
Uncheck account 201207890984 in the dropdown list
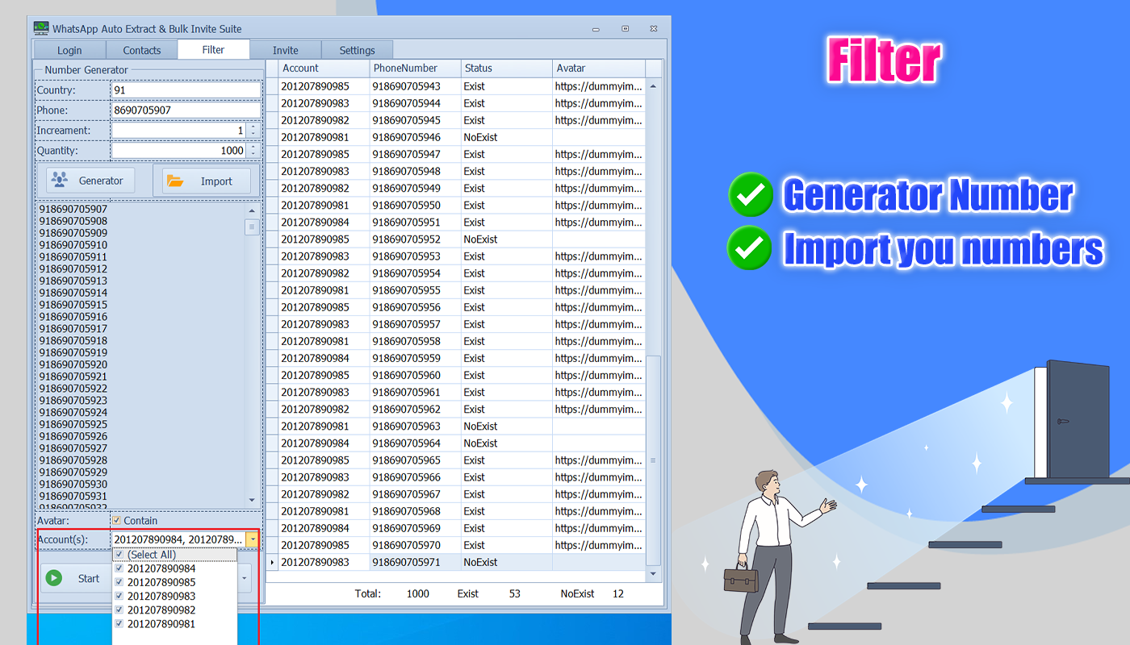tap(119, 568)
